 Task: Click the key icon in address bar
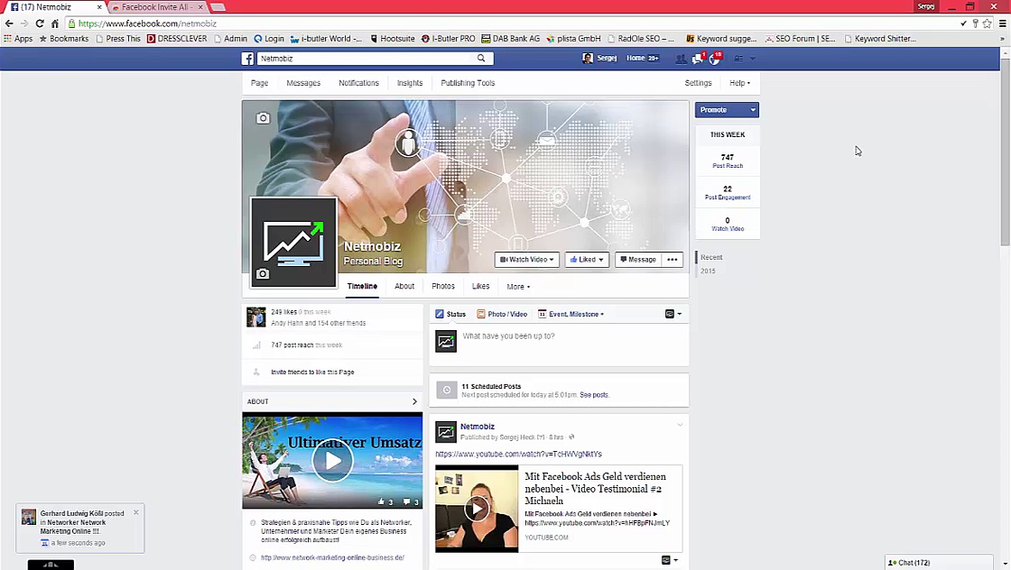(976, 23)
